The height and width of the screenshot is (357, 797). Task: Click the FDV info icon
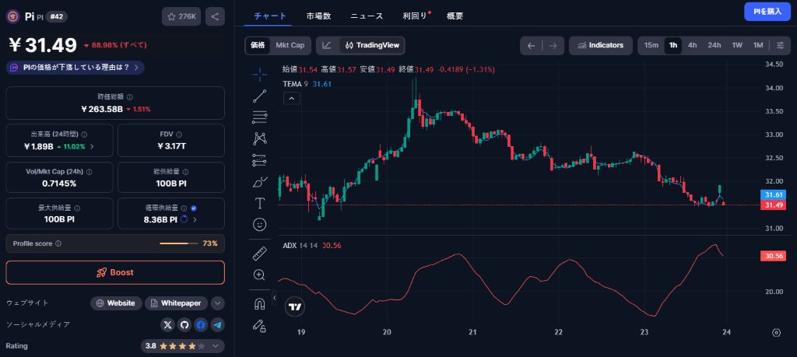click(180, 135)
